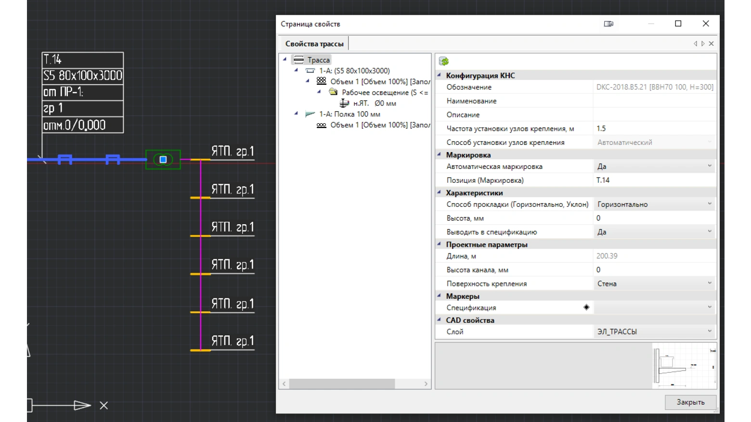751x422 pixels.
Task: Edit the Частота установки узлов крепления value
Action: (x=655, y=128)
